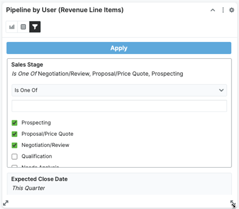Click the expand arrows icon at bottom left

(x=6, y=203)
